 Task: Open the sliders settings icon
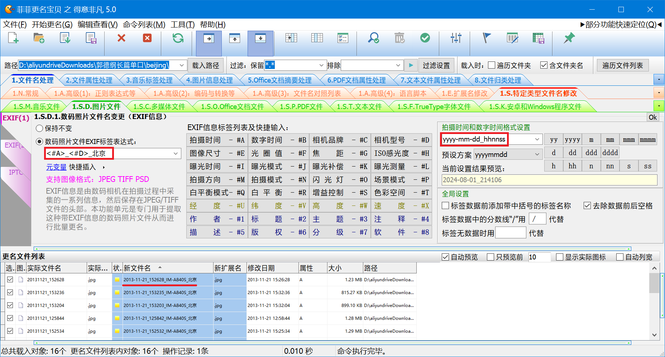[456, 38]
